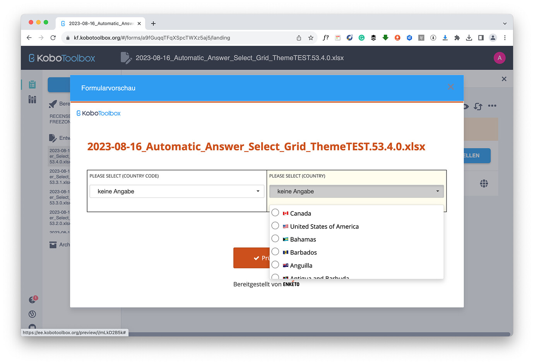The image size is (534, 364).
Task: Click the more actions ellipsis icon
Action: pos(492,106)
